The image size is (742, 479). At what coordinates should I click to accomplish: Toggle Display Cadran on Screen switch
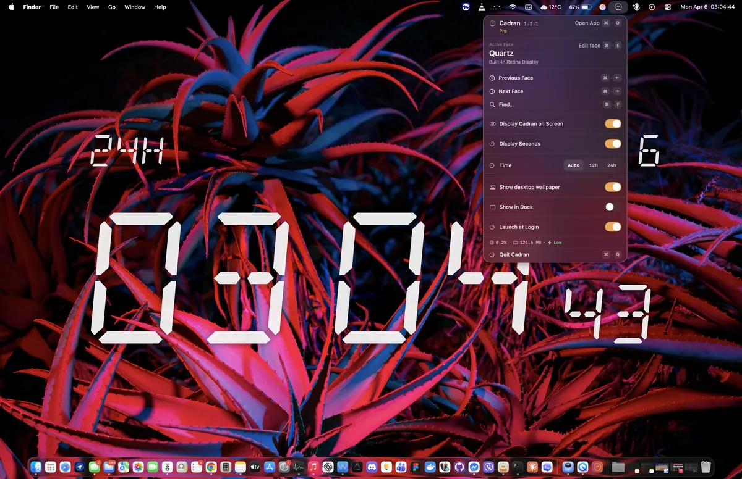(x=613, y=124)
